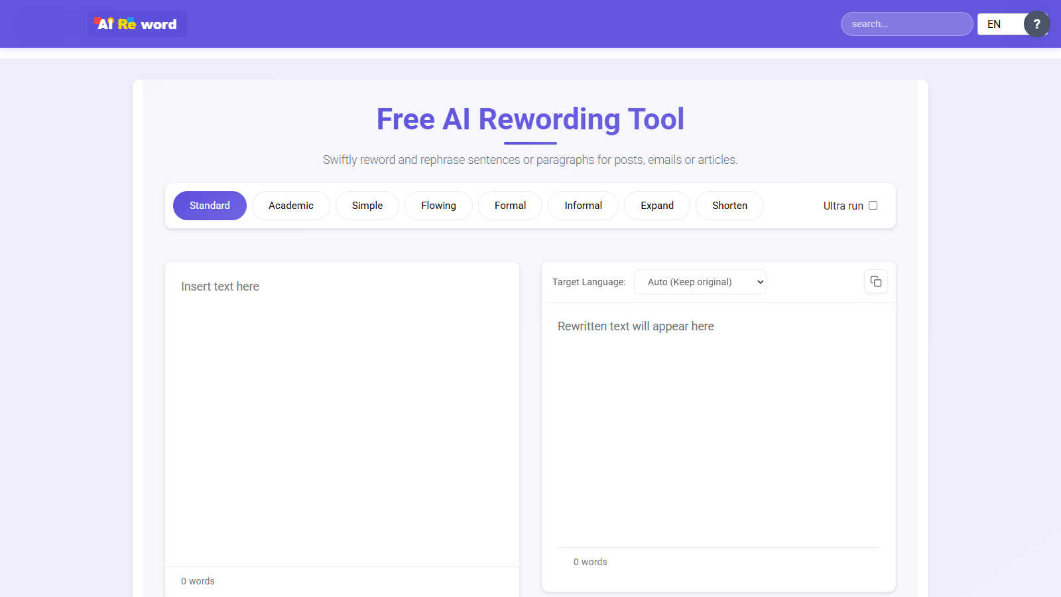Select the Shorten mode
Screen dimensions: 1061x597
729,206
